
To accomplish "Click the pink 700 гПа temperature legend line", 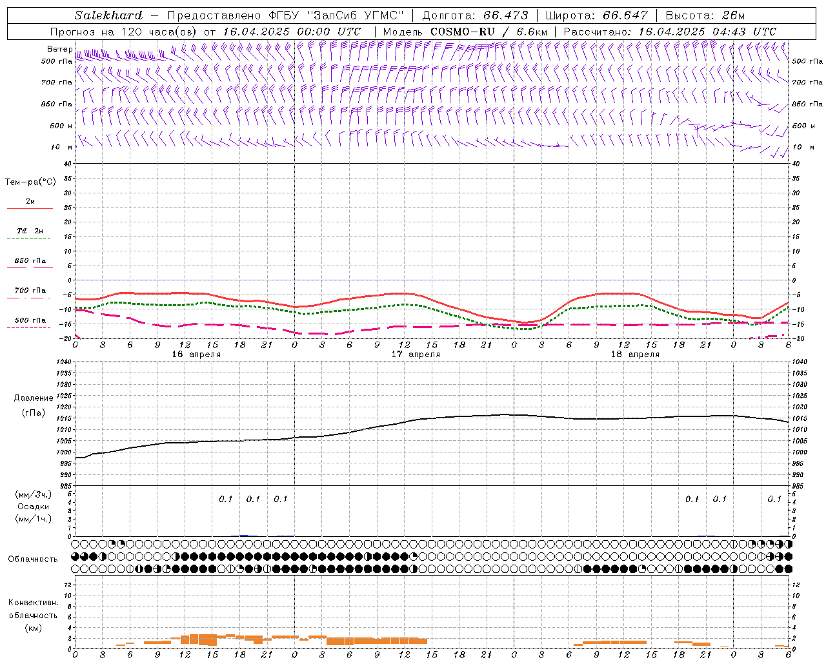I will (x=30, y=297).
